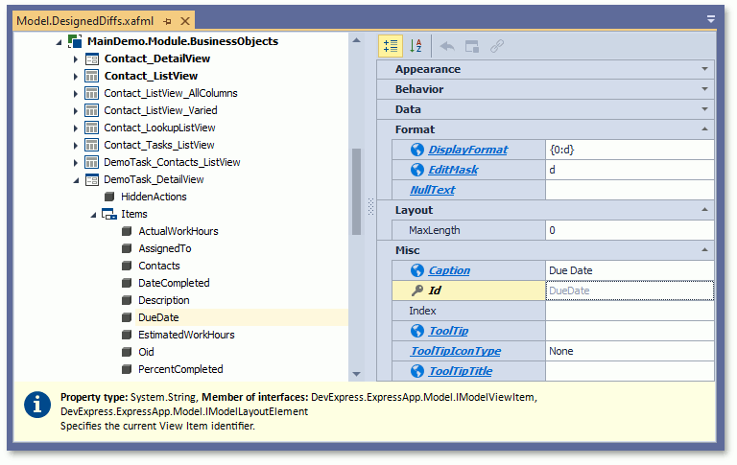Click the Caption value Due Date
Image resolution: width=737 pixels, height=465 pixels.
pos(630,270)
